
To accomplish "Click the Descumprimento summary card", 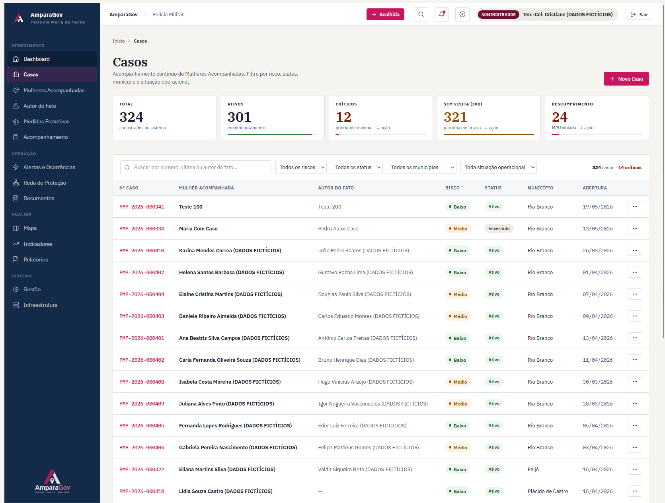I will (597, 117).
